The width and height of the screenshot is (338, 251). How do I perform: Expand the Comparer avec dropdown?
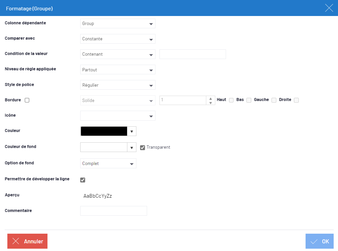coord(118,39)
